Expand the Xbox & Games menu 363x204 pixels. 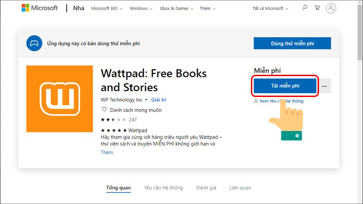pyautogui.click(x=177, y=9)
